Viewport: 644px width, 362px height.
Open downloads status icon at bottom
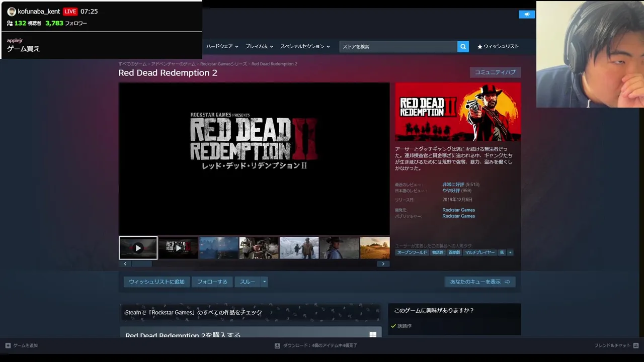point(277,345)
